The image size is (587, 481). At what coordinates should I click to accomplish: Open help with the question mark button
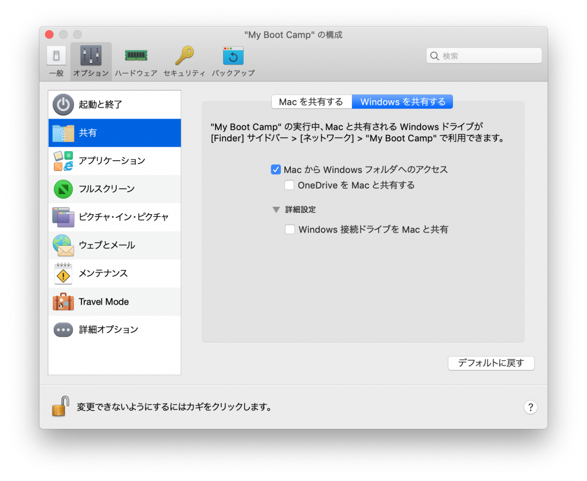click(530, 407)
